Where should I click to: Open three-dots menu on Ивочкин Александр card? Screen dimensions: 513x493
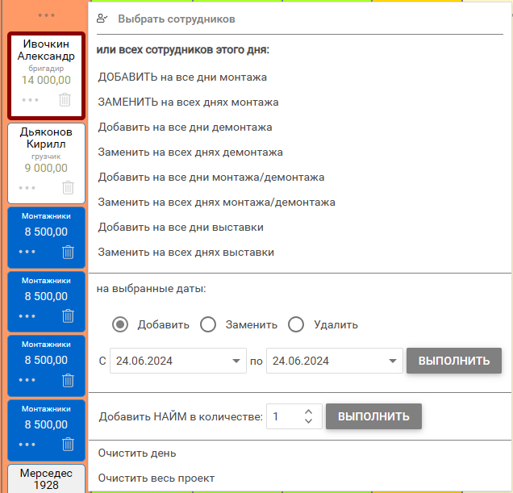click(30, 100)
